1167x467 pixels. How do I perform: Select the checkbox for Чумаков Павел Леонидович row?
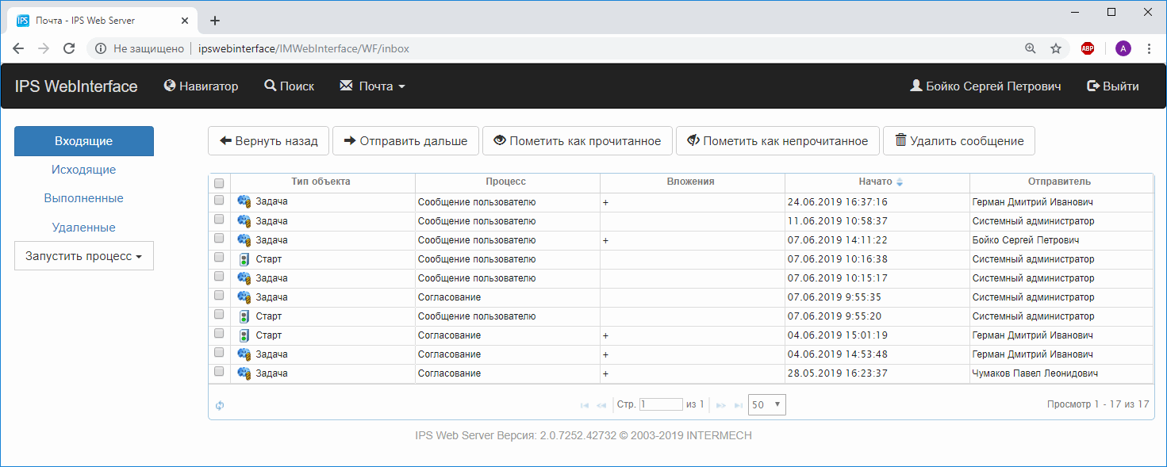click(x=219, y=373)
